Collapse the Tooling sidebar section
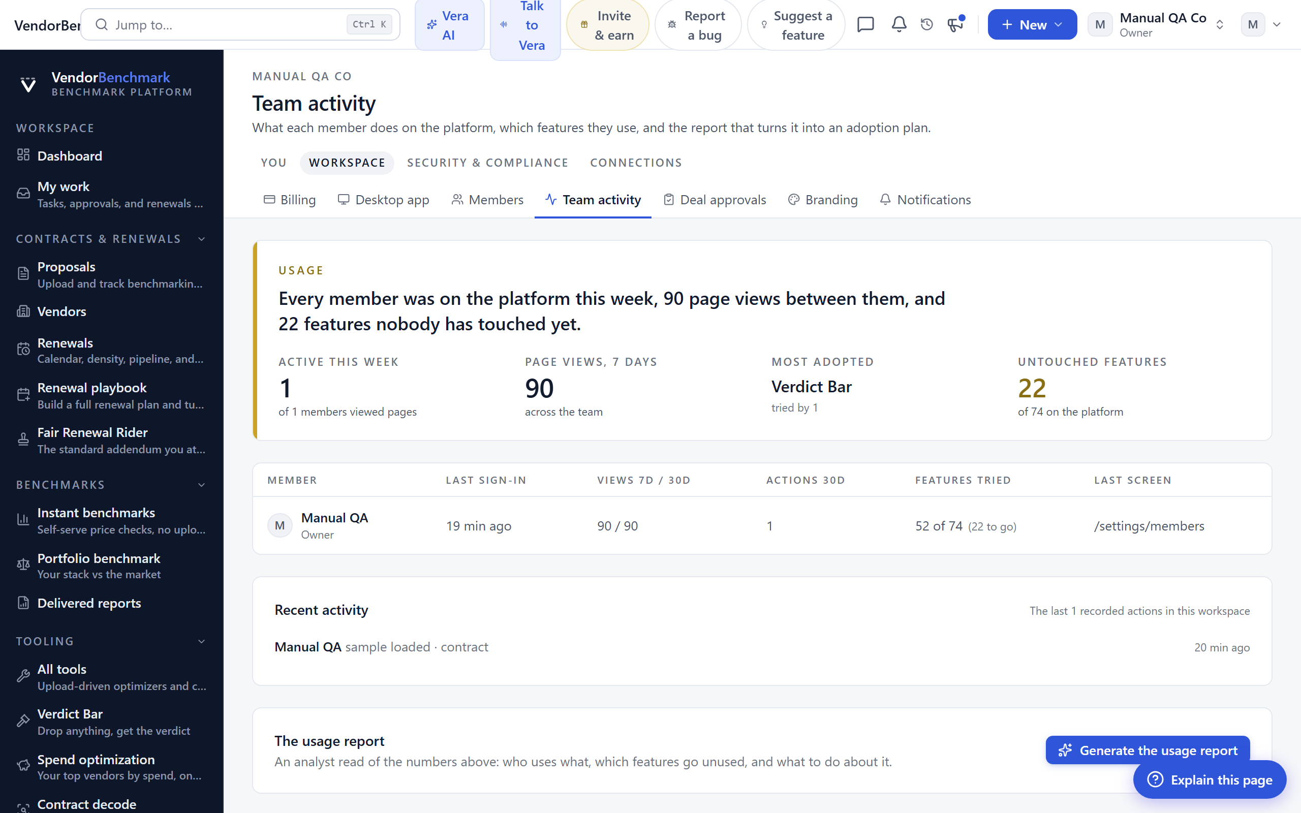This screenshot has height=813, width=1301. (202, 641)
